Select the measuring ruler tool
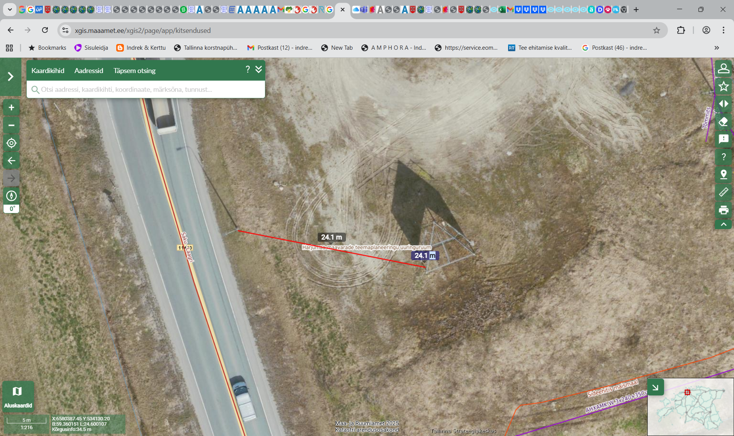Viewport: 734px width, 436px height. (x=723, y=192)
